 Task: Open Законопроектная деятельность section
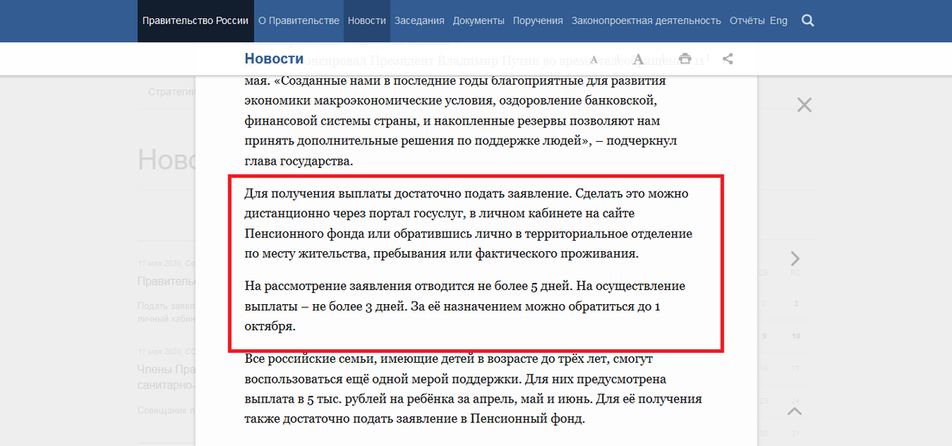(647, 21)
